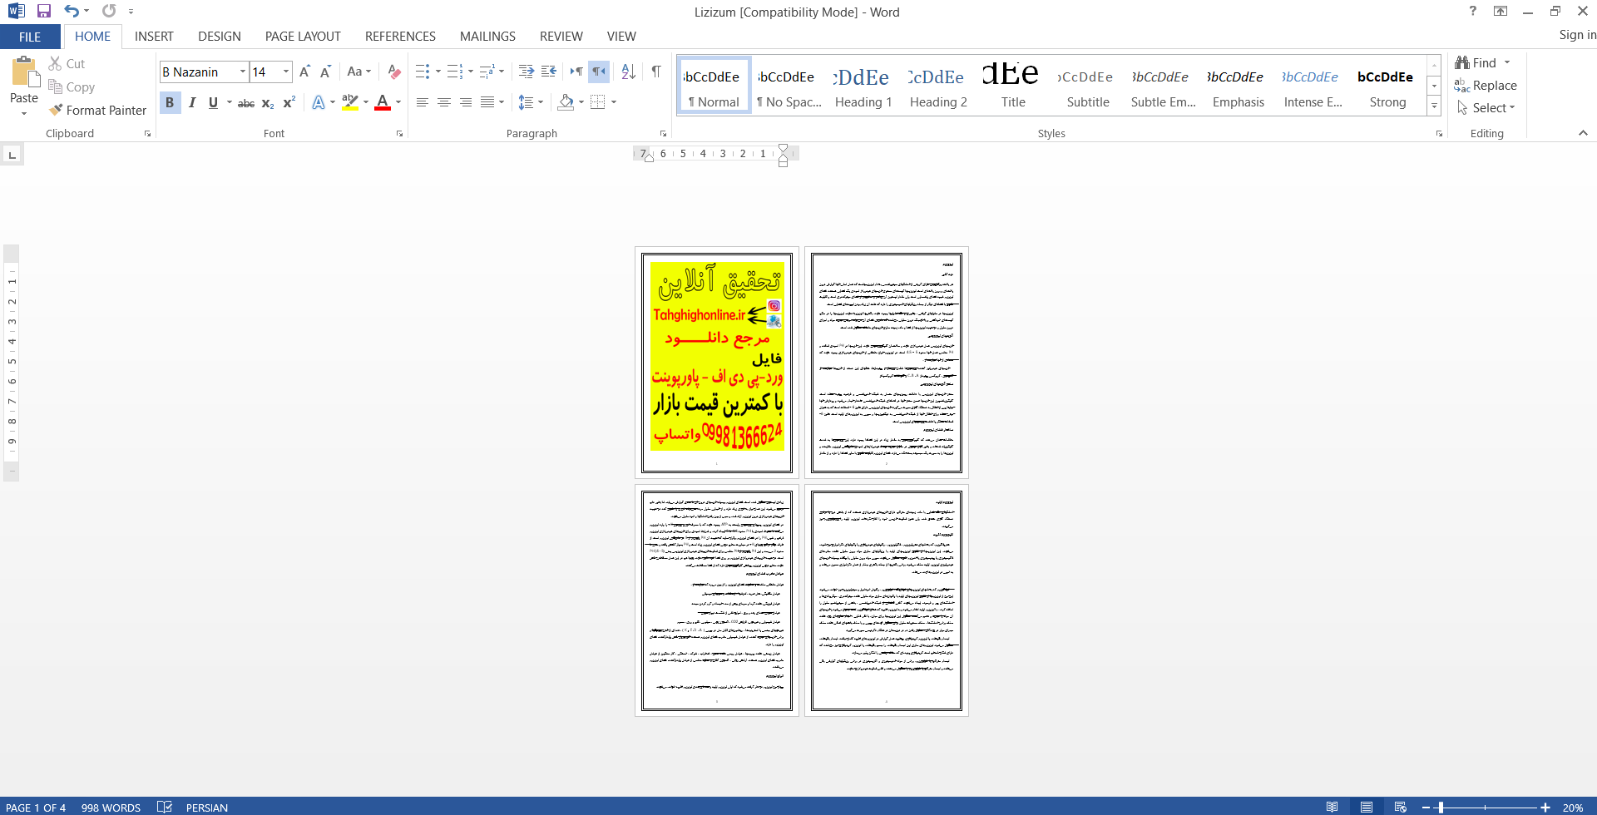Open Word Help question mark
The image size is (1597, 815).
[1473, 11]
